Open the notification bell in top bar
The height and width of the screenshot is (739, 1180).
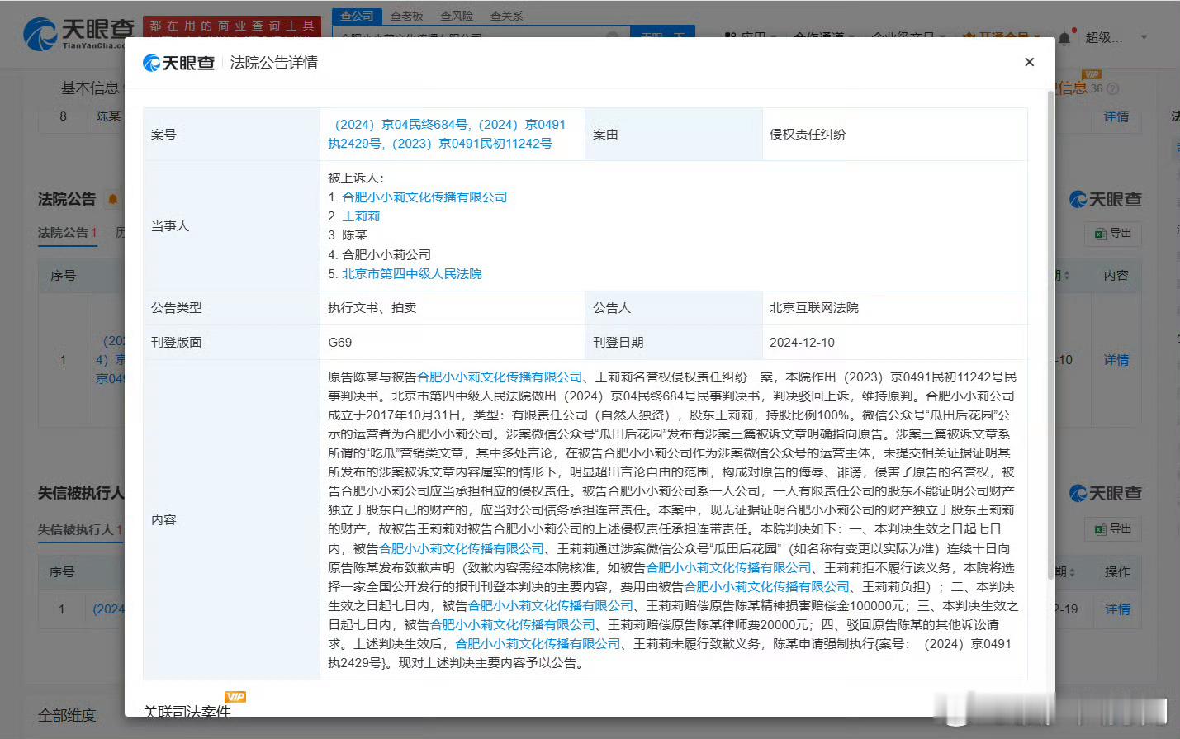(1064, 38)
